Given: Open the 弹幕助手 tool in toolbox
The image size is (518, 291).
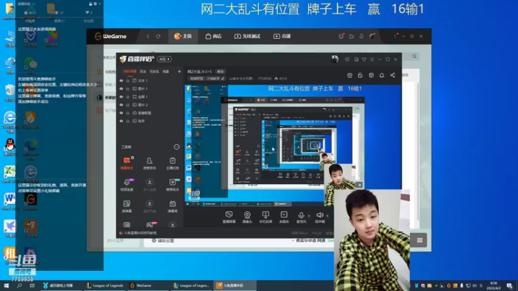Looking at the screenshot, I should coord(127,163).
